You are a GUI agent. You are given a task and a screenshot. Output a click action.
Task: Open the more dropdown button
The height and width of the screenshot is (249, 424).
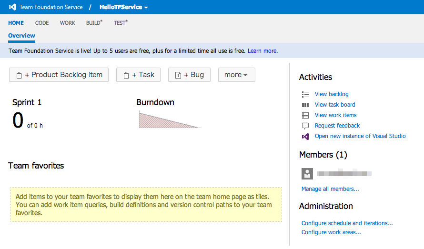click(236, 75)
